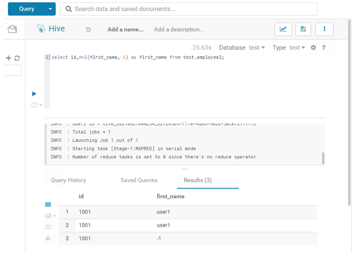Click the Add a description field
The height and width of the screenshot is (256, 354).
click(x=179, y=29)
